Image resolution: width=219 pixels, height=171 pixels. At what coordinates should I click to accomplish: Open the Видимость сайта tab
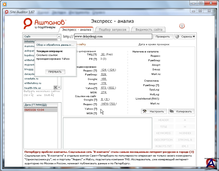point(148,30)
